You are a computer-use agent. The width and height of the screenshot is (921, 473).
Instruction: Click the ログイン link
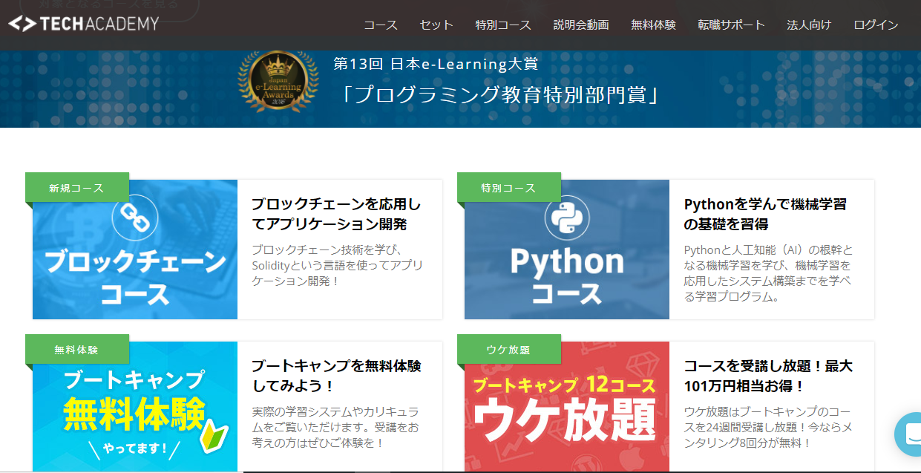point(876,25)
